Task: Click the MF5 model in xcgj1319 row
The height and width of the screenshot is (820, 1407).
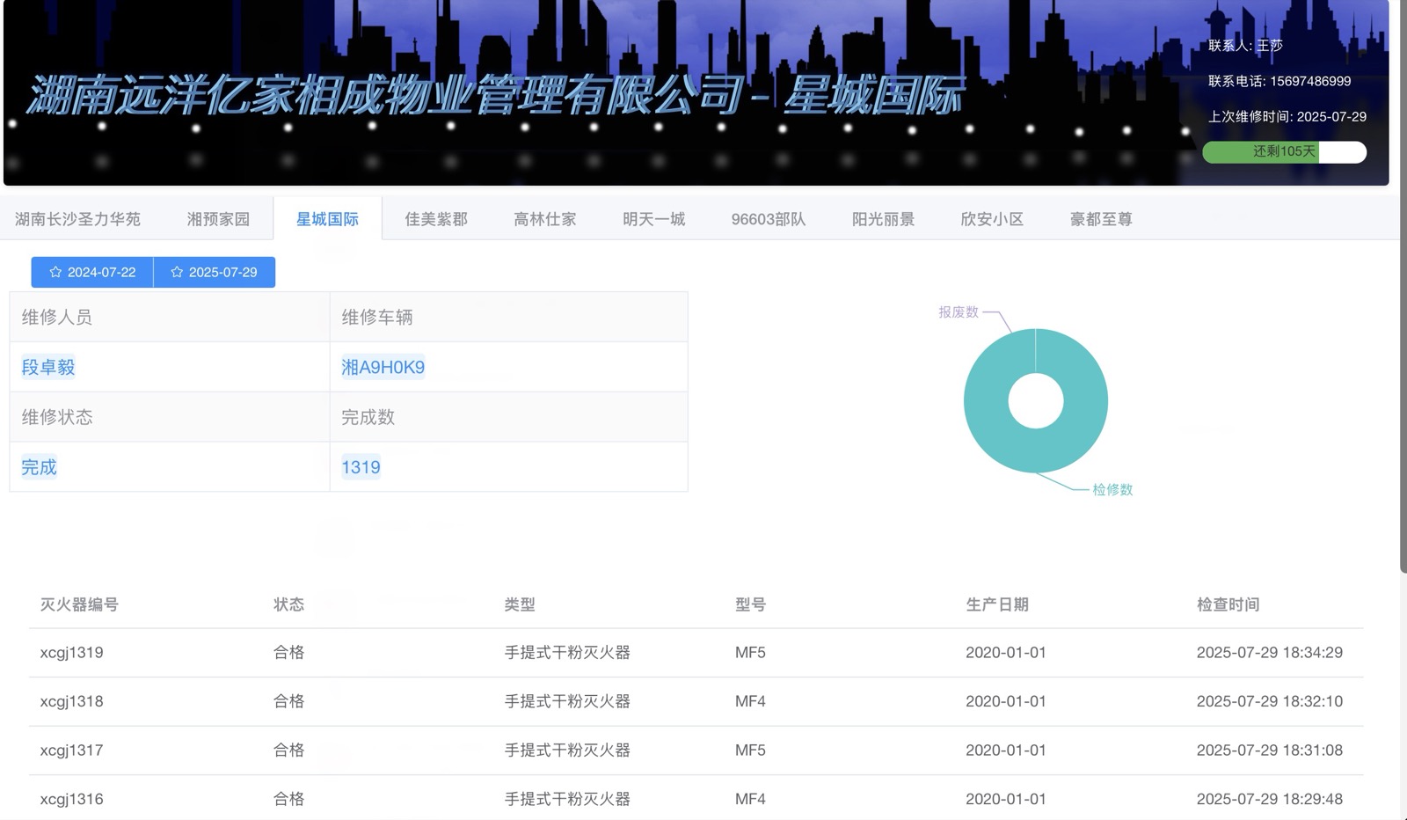Action: 750,653
